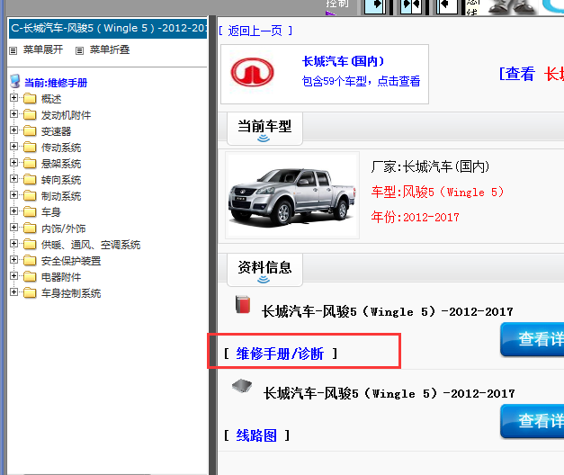Expand the 传动系统 tree node
This screenshot has width=564, height=475.
13,146
